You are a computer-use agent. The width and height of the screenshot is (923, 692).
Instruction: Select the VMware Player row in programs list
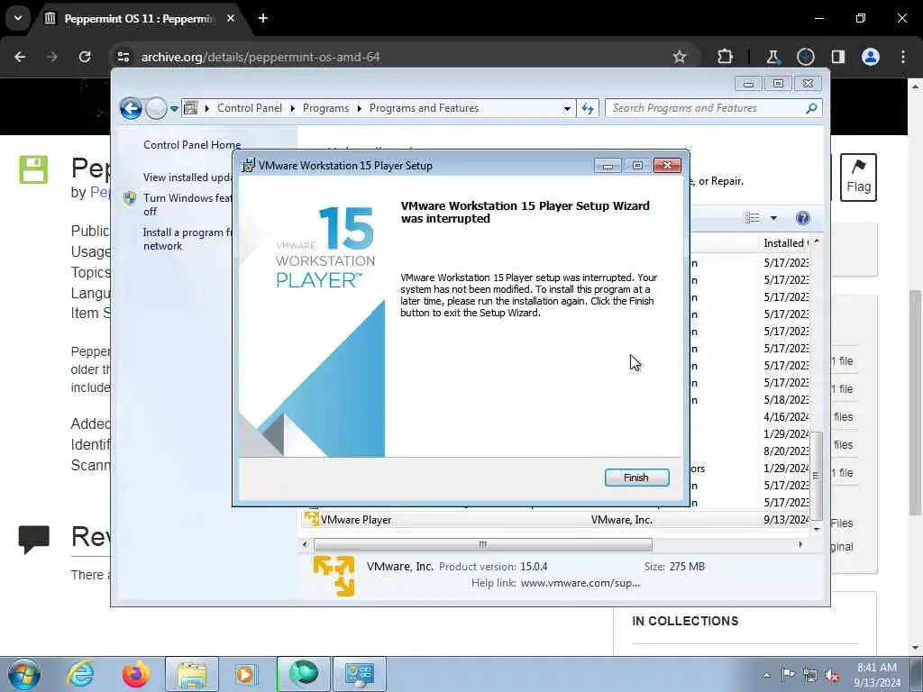555,520
